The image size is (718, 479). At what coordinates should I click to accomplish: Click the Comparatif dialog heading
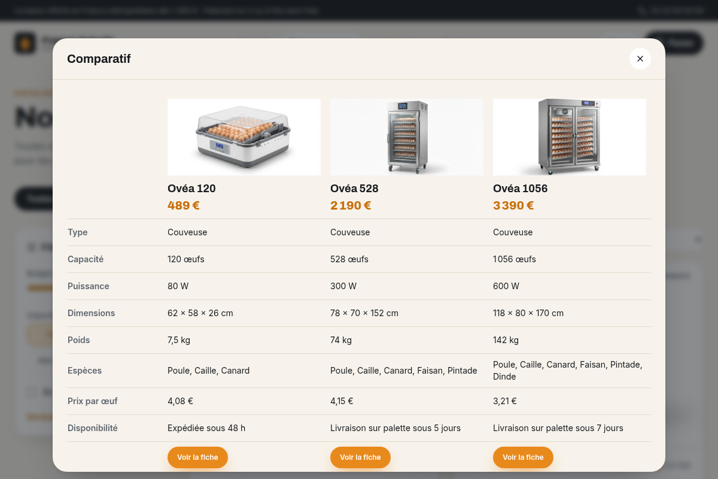pyautogui.click(x=99, y=59)
